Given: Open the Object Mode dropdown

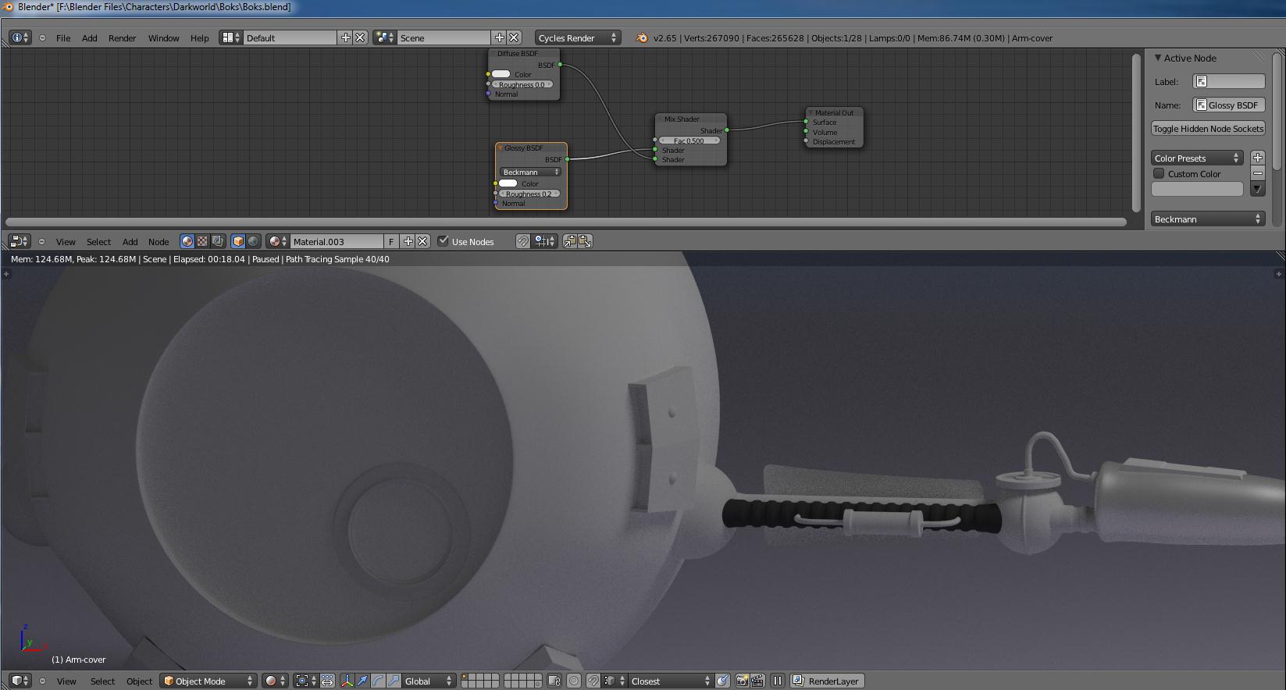Looking at the screenshot, I should (208, 681).
